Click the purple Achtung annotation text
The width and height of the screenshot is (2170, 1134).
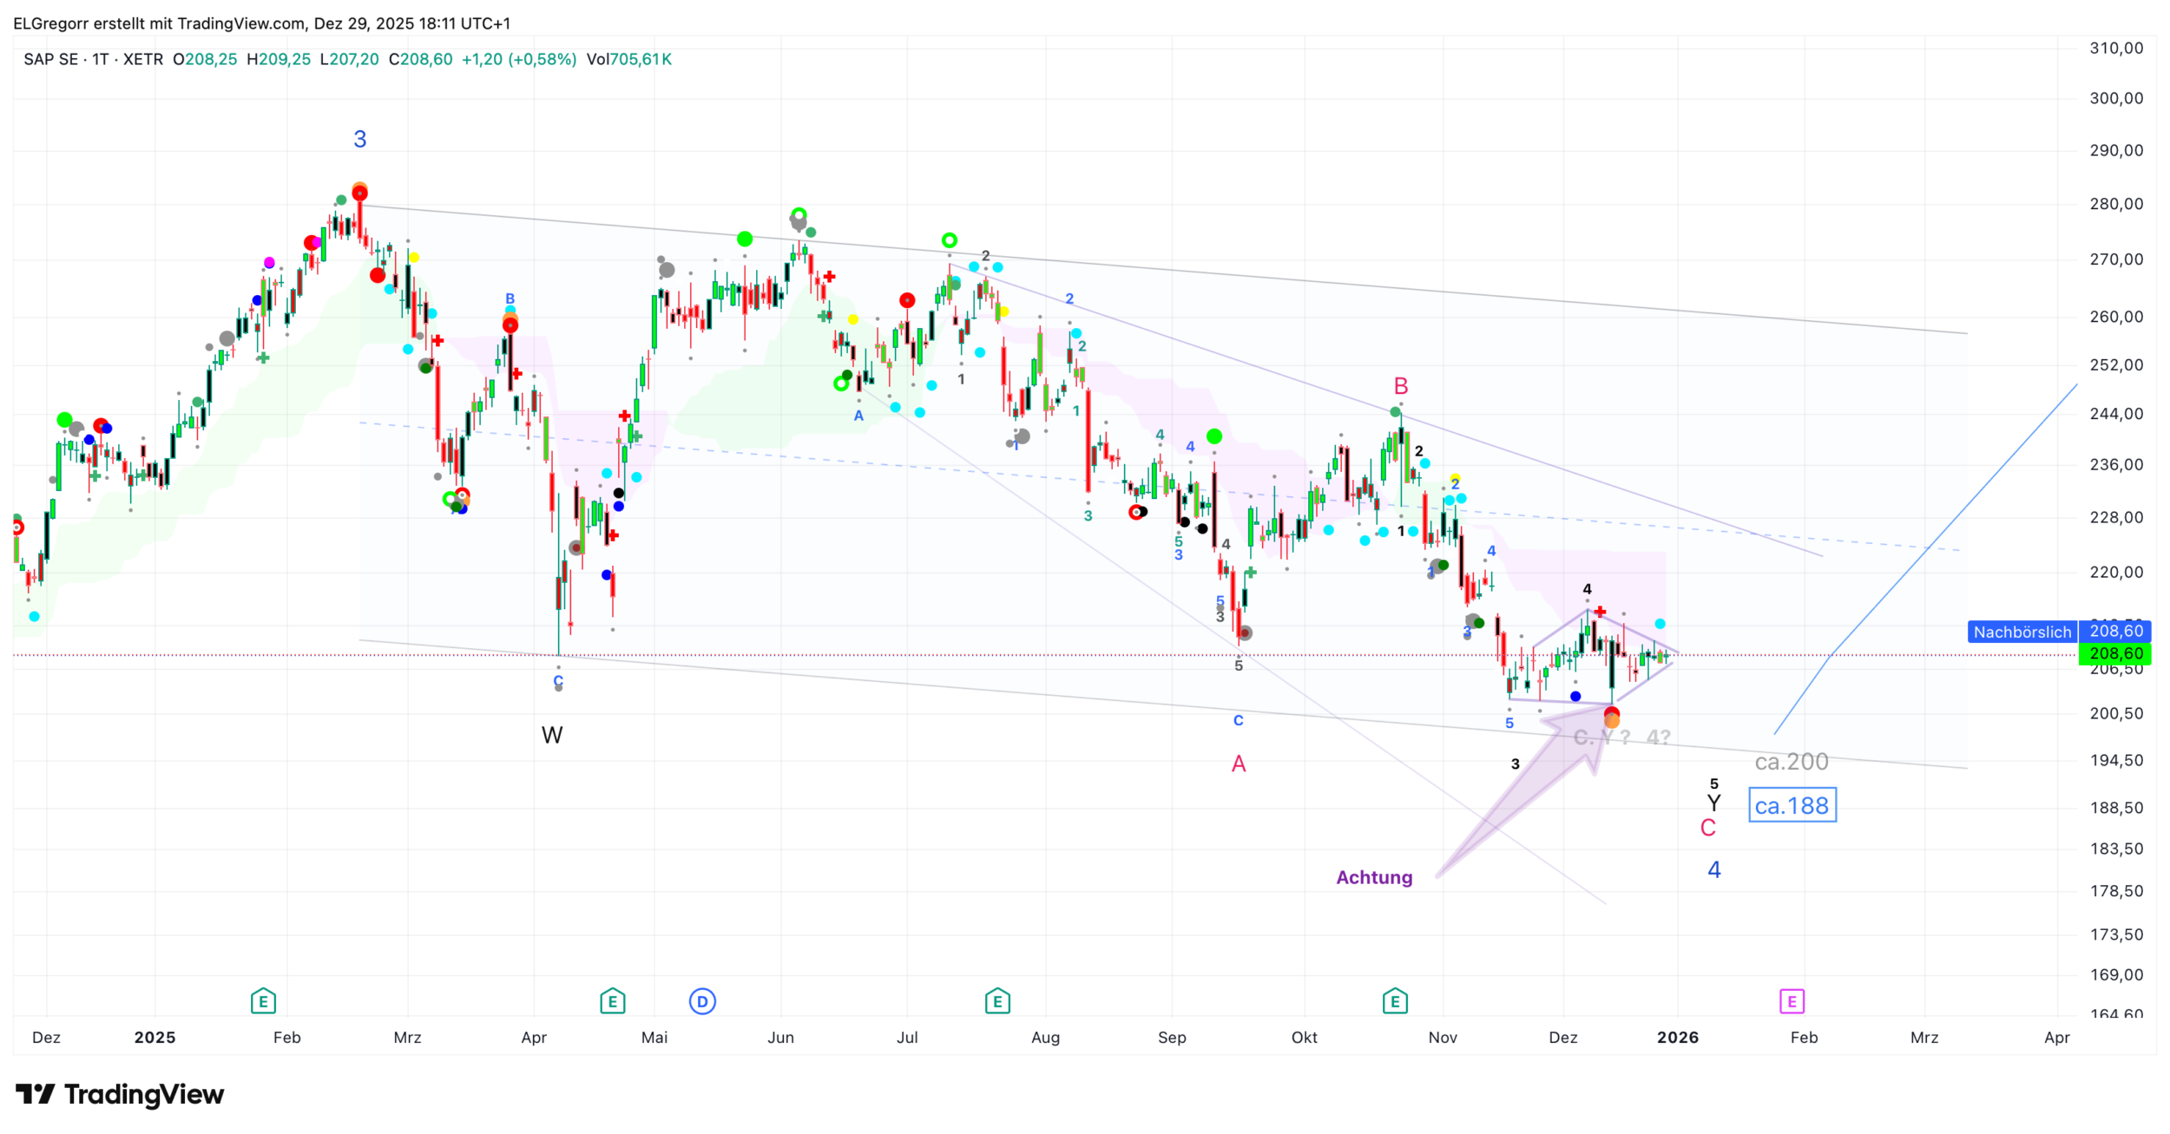pyautogui.click(x=1374, y=877)
